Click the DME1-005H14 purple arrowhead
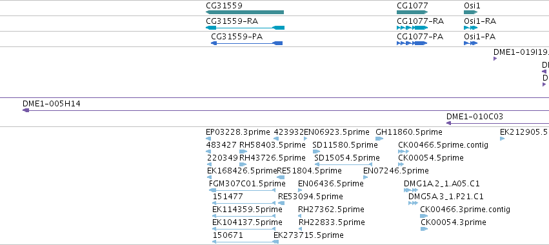This screenshot has width=549, height=245. 26,110
